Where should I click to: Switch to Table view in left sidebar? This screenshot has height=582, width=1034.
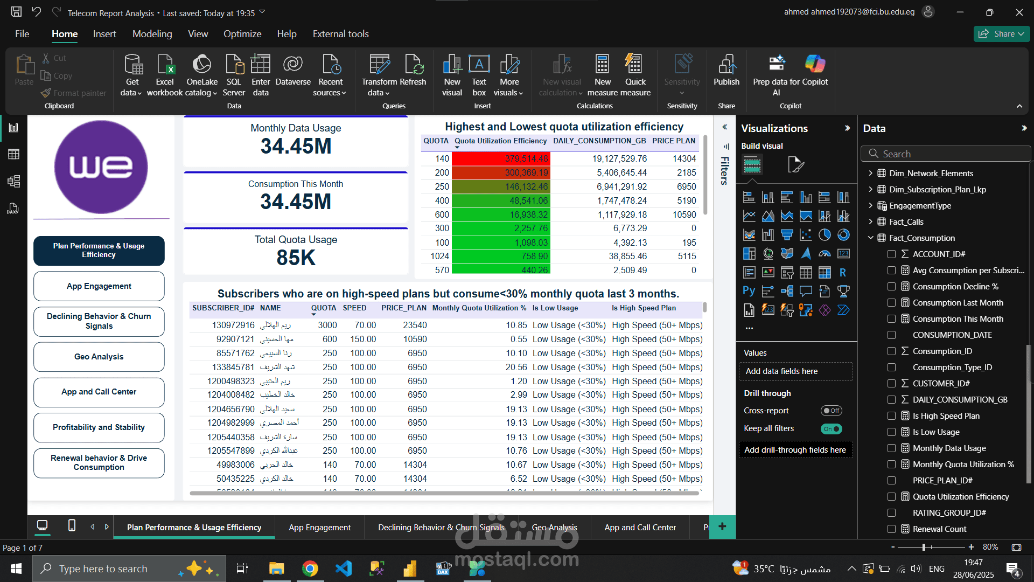pyautogui.click(x=13, y=154)
